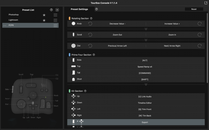Expand the chevron below the Scroll row
This screenshot has width=209, height=130.
point(146,40)
